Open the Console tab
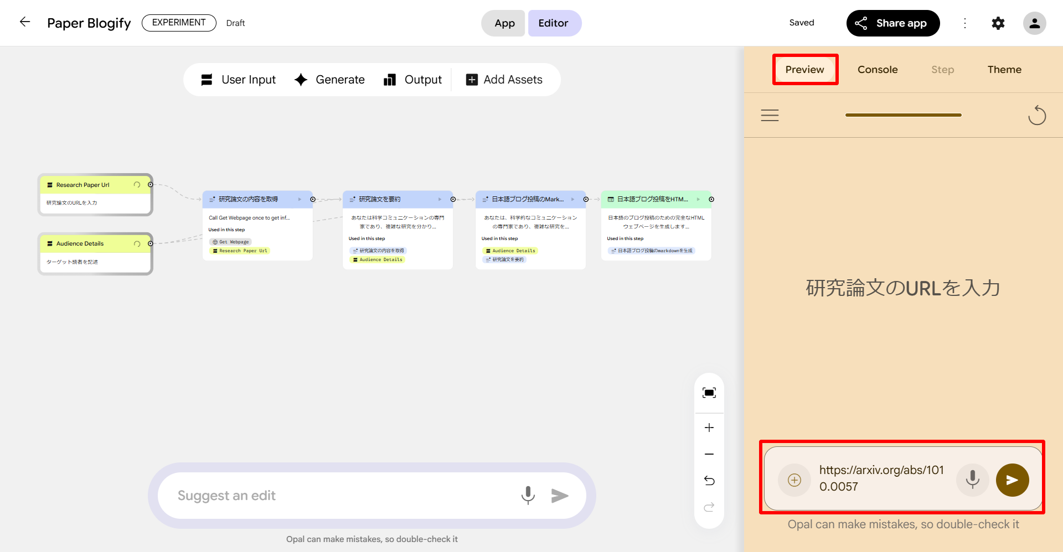The image size is (1063, 552). tap(878, 70)
